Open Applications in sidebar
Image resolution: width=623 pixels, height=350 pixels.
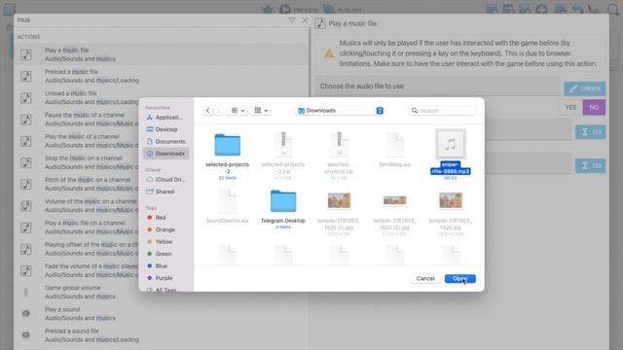pos(165,118)
